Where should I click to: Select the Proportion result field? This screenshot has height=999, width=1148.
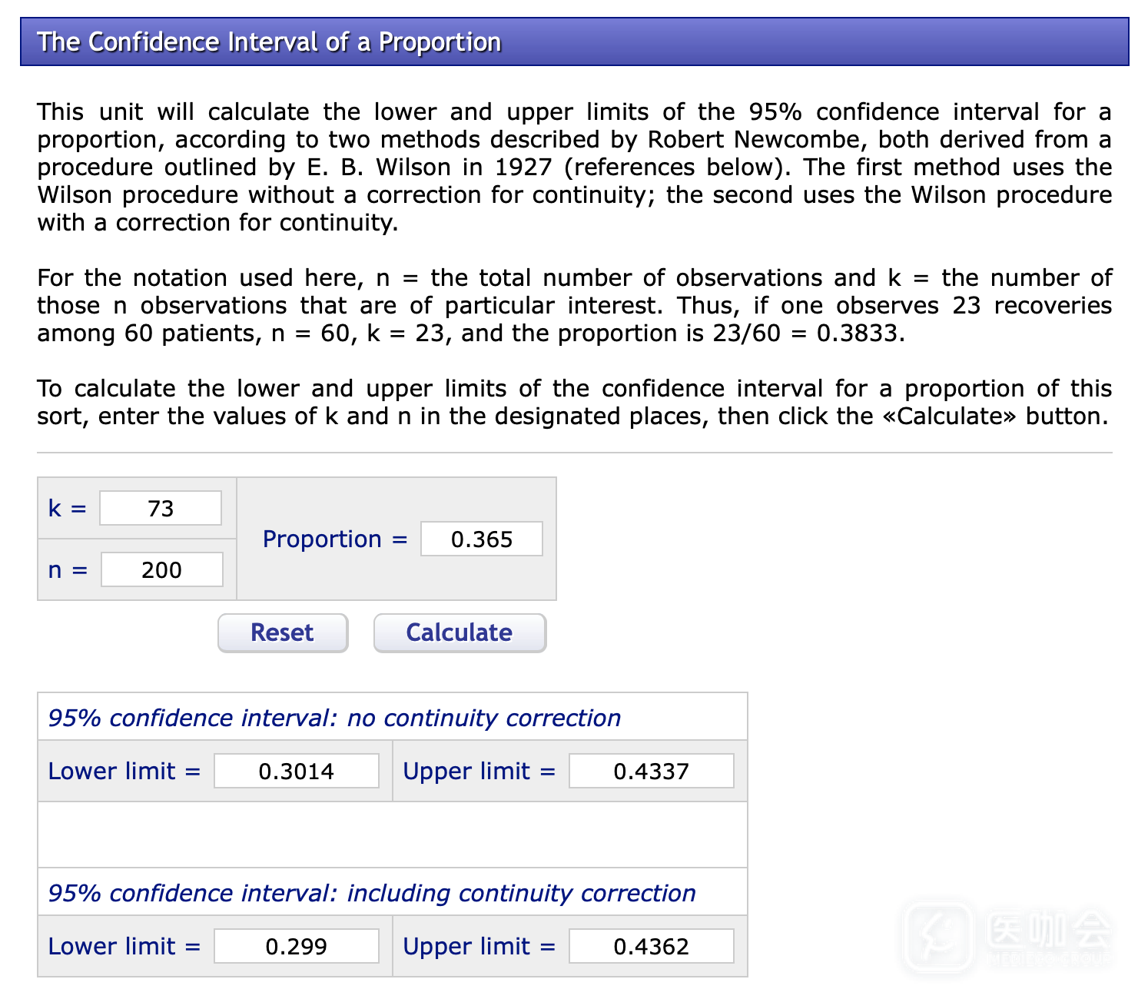click(x=481, y=539)
